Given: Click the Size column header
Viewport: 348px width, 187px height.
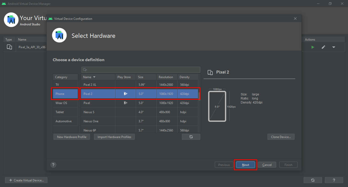Looking at the screenshot, I should tap(146, 77).
